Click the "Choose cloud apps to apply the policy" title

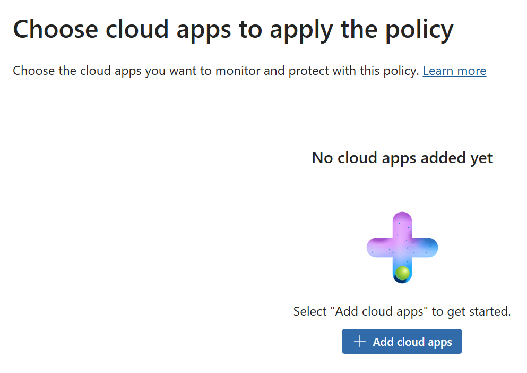pos(234,30)
